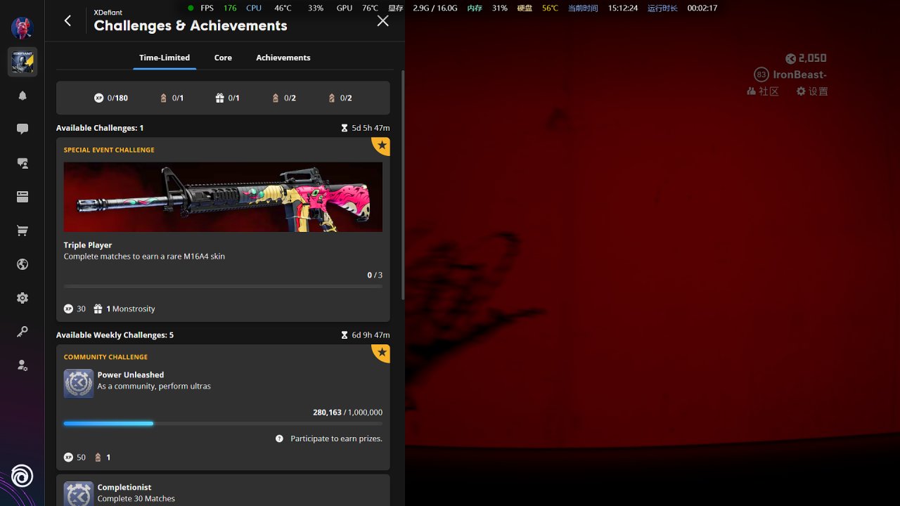
Task: Click the Ubisoft swirl logo
Action: (x=22, y=476)
